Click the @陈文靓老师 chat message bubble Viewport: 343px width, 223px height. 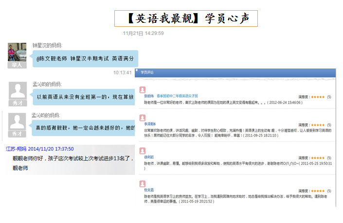coord(87,59)
